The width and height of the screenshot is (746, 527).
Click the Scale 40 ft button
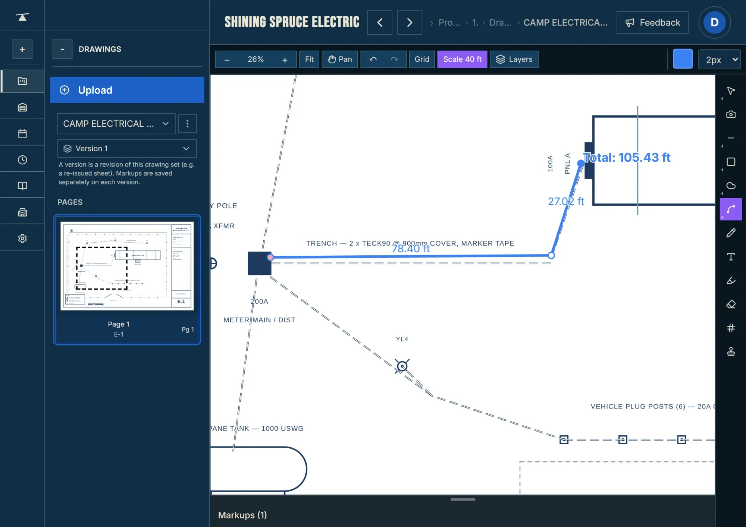[x=462, y=59]
